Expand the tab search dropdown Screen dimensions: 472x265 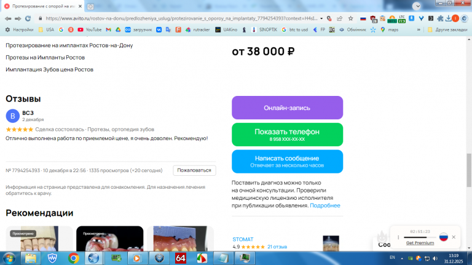(x=417, y=6)
